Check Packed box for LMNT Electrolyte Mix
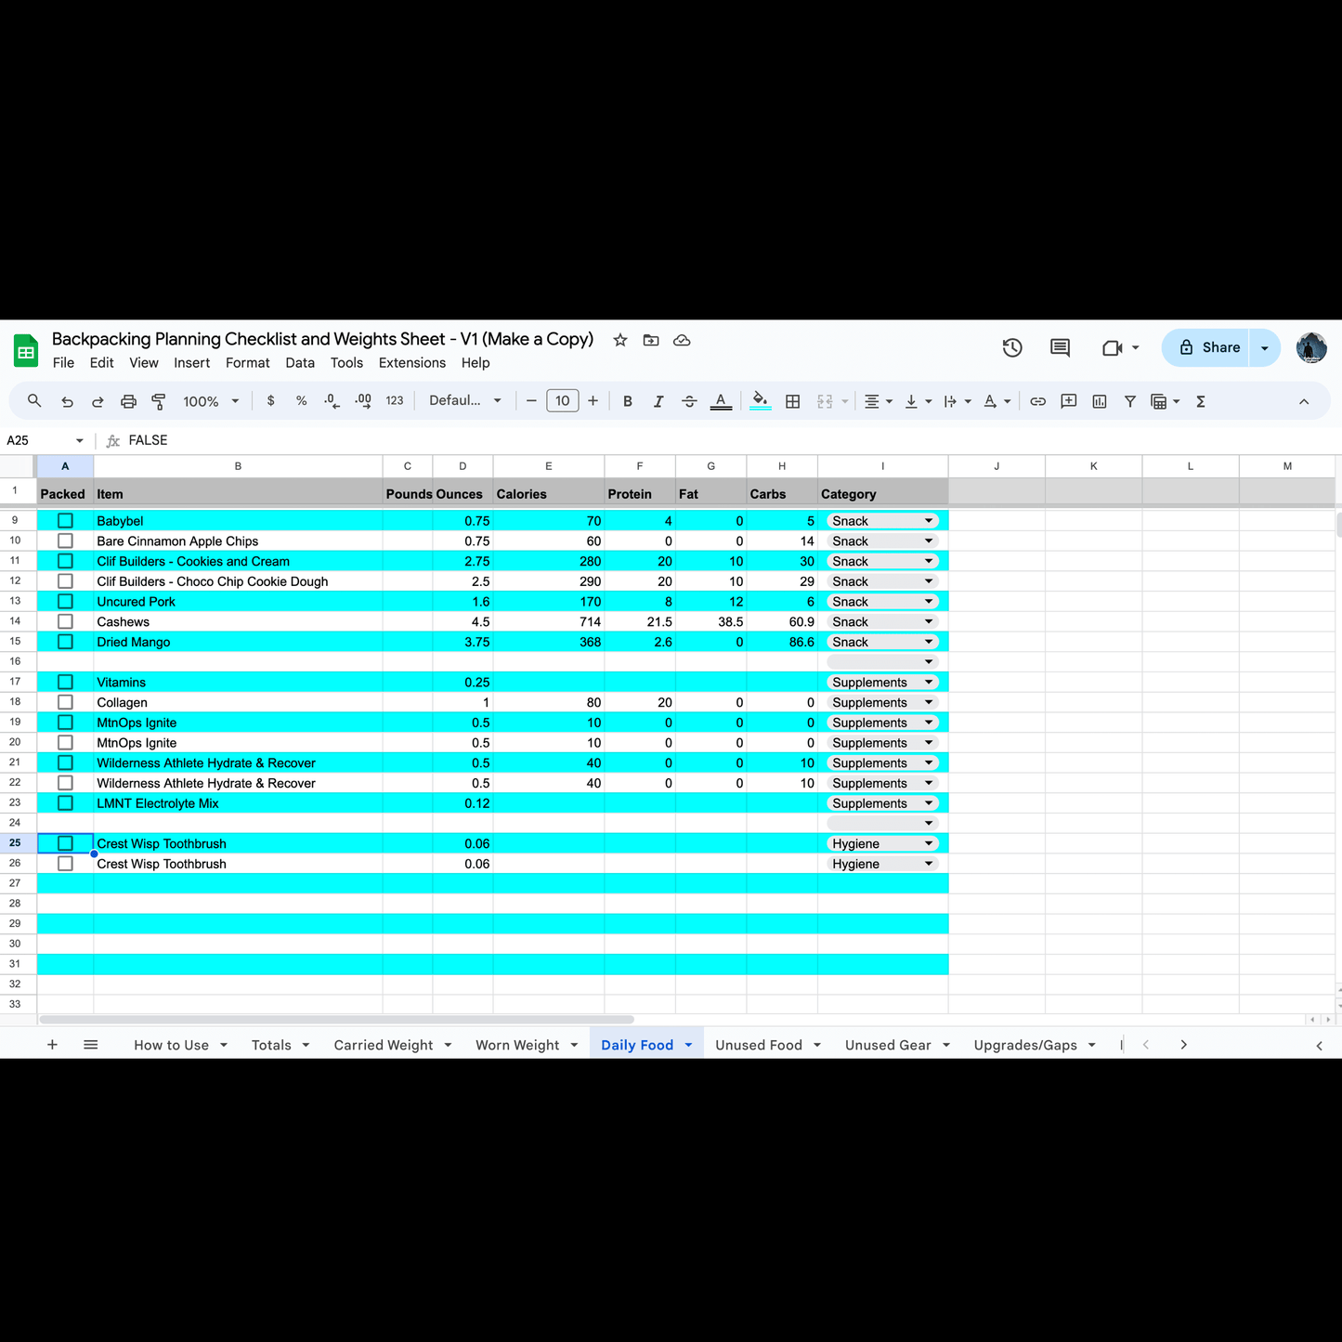Screen dimensions: 1342x1342 point(65,802)
